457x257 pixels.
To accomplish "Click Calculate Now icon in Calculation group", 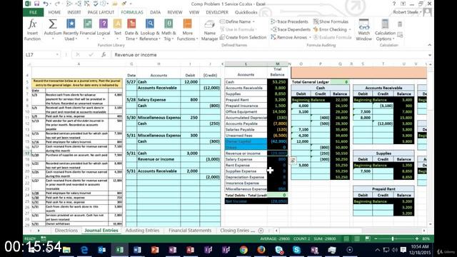I will pos(400,24).
